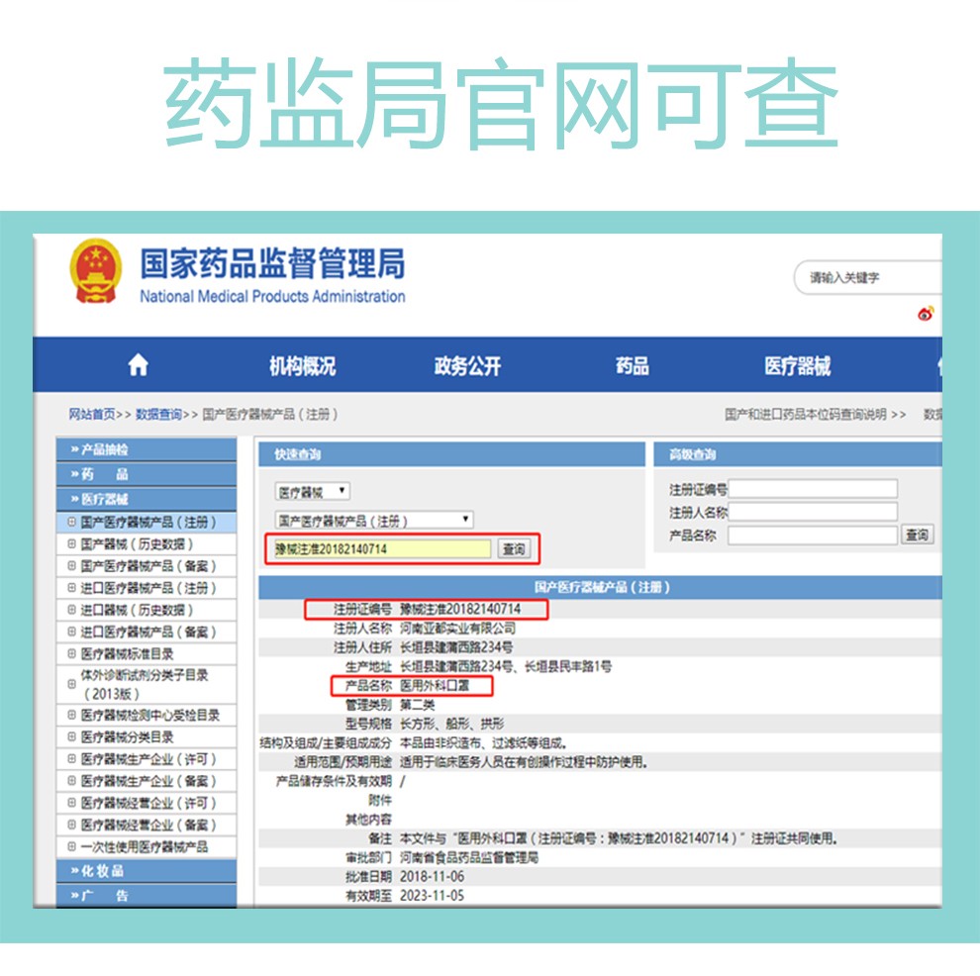This screenshot has height=976, width=980.
Task: Open 医疗器械经营企业（许可） tree item
Action: 148,803
